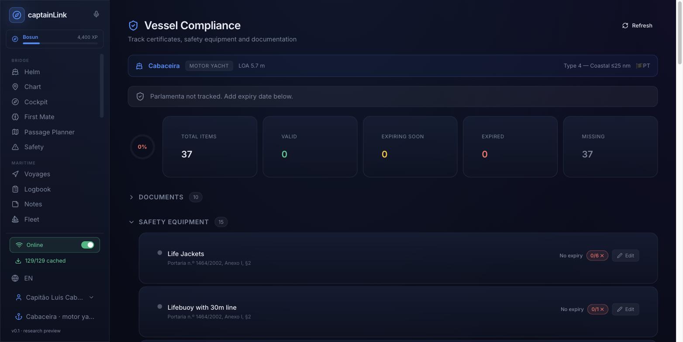Click 129/129 cached text
This screenshot has width=683, height=342.
point(45,261)
